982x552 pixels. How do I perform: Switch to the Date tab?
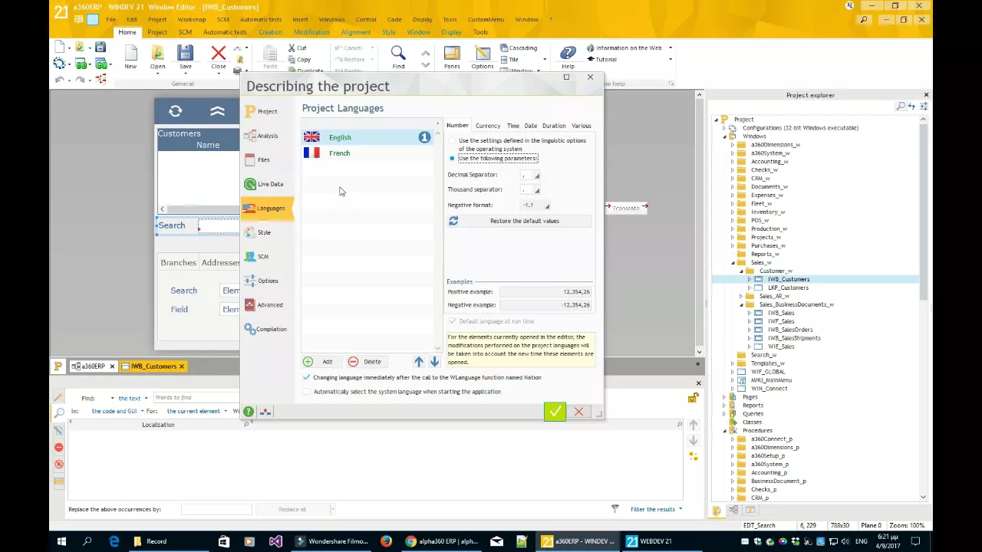click(530, 126)
